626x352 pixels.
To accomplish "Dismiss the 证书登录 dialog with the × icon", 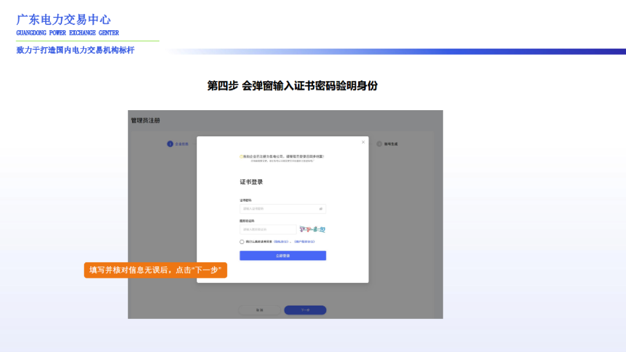I will [363, 142].
